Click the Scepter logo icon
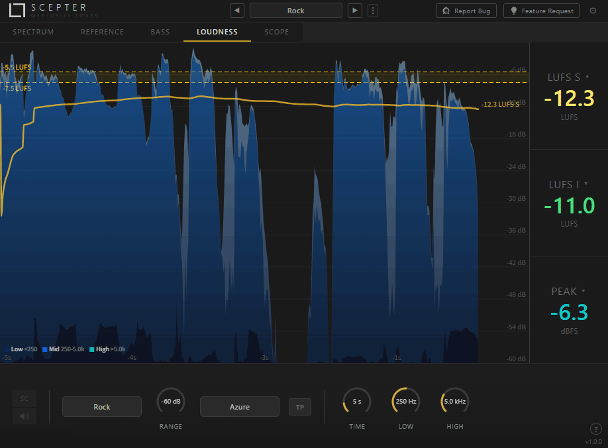The width and height of the screenshot is (608, 448). coord(18,11)
